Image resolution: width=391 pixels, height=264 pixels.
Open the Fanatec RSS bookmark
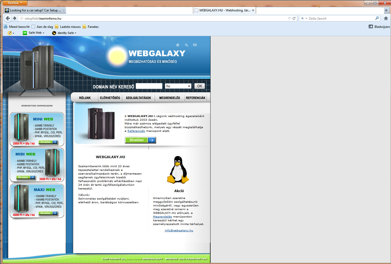click(x=91, y=27)
